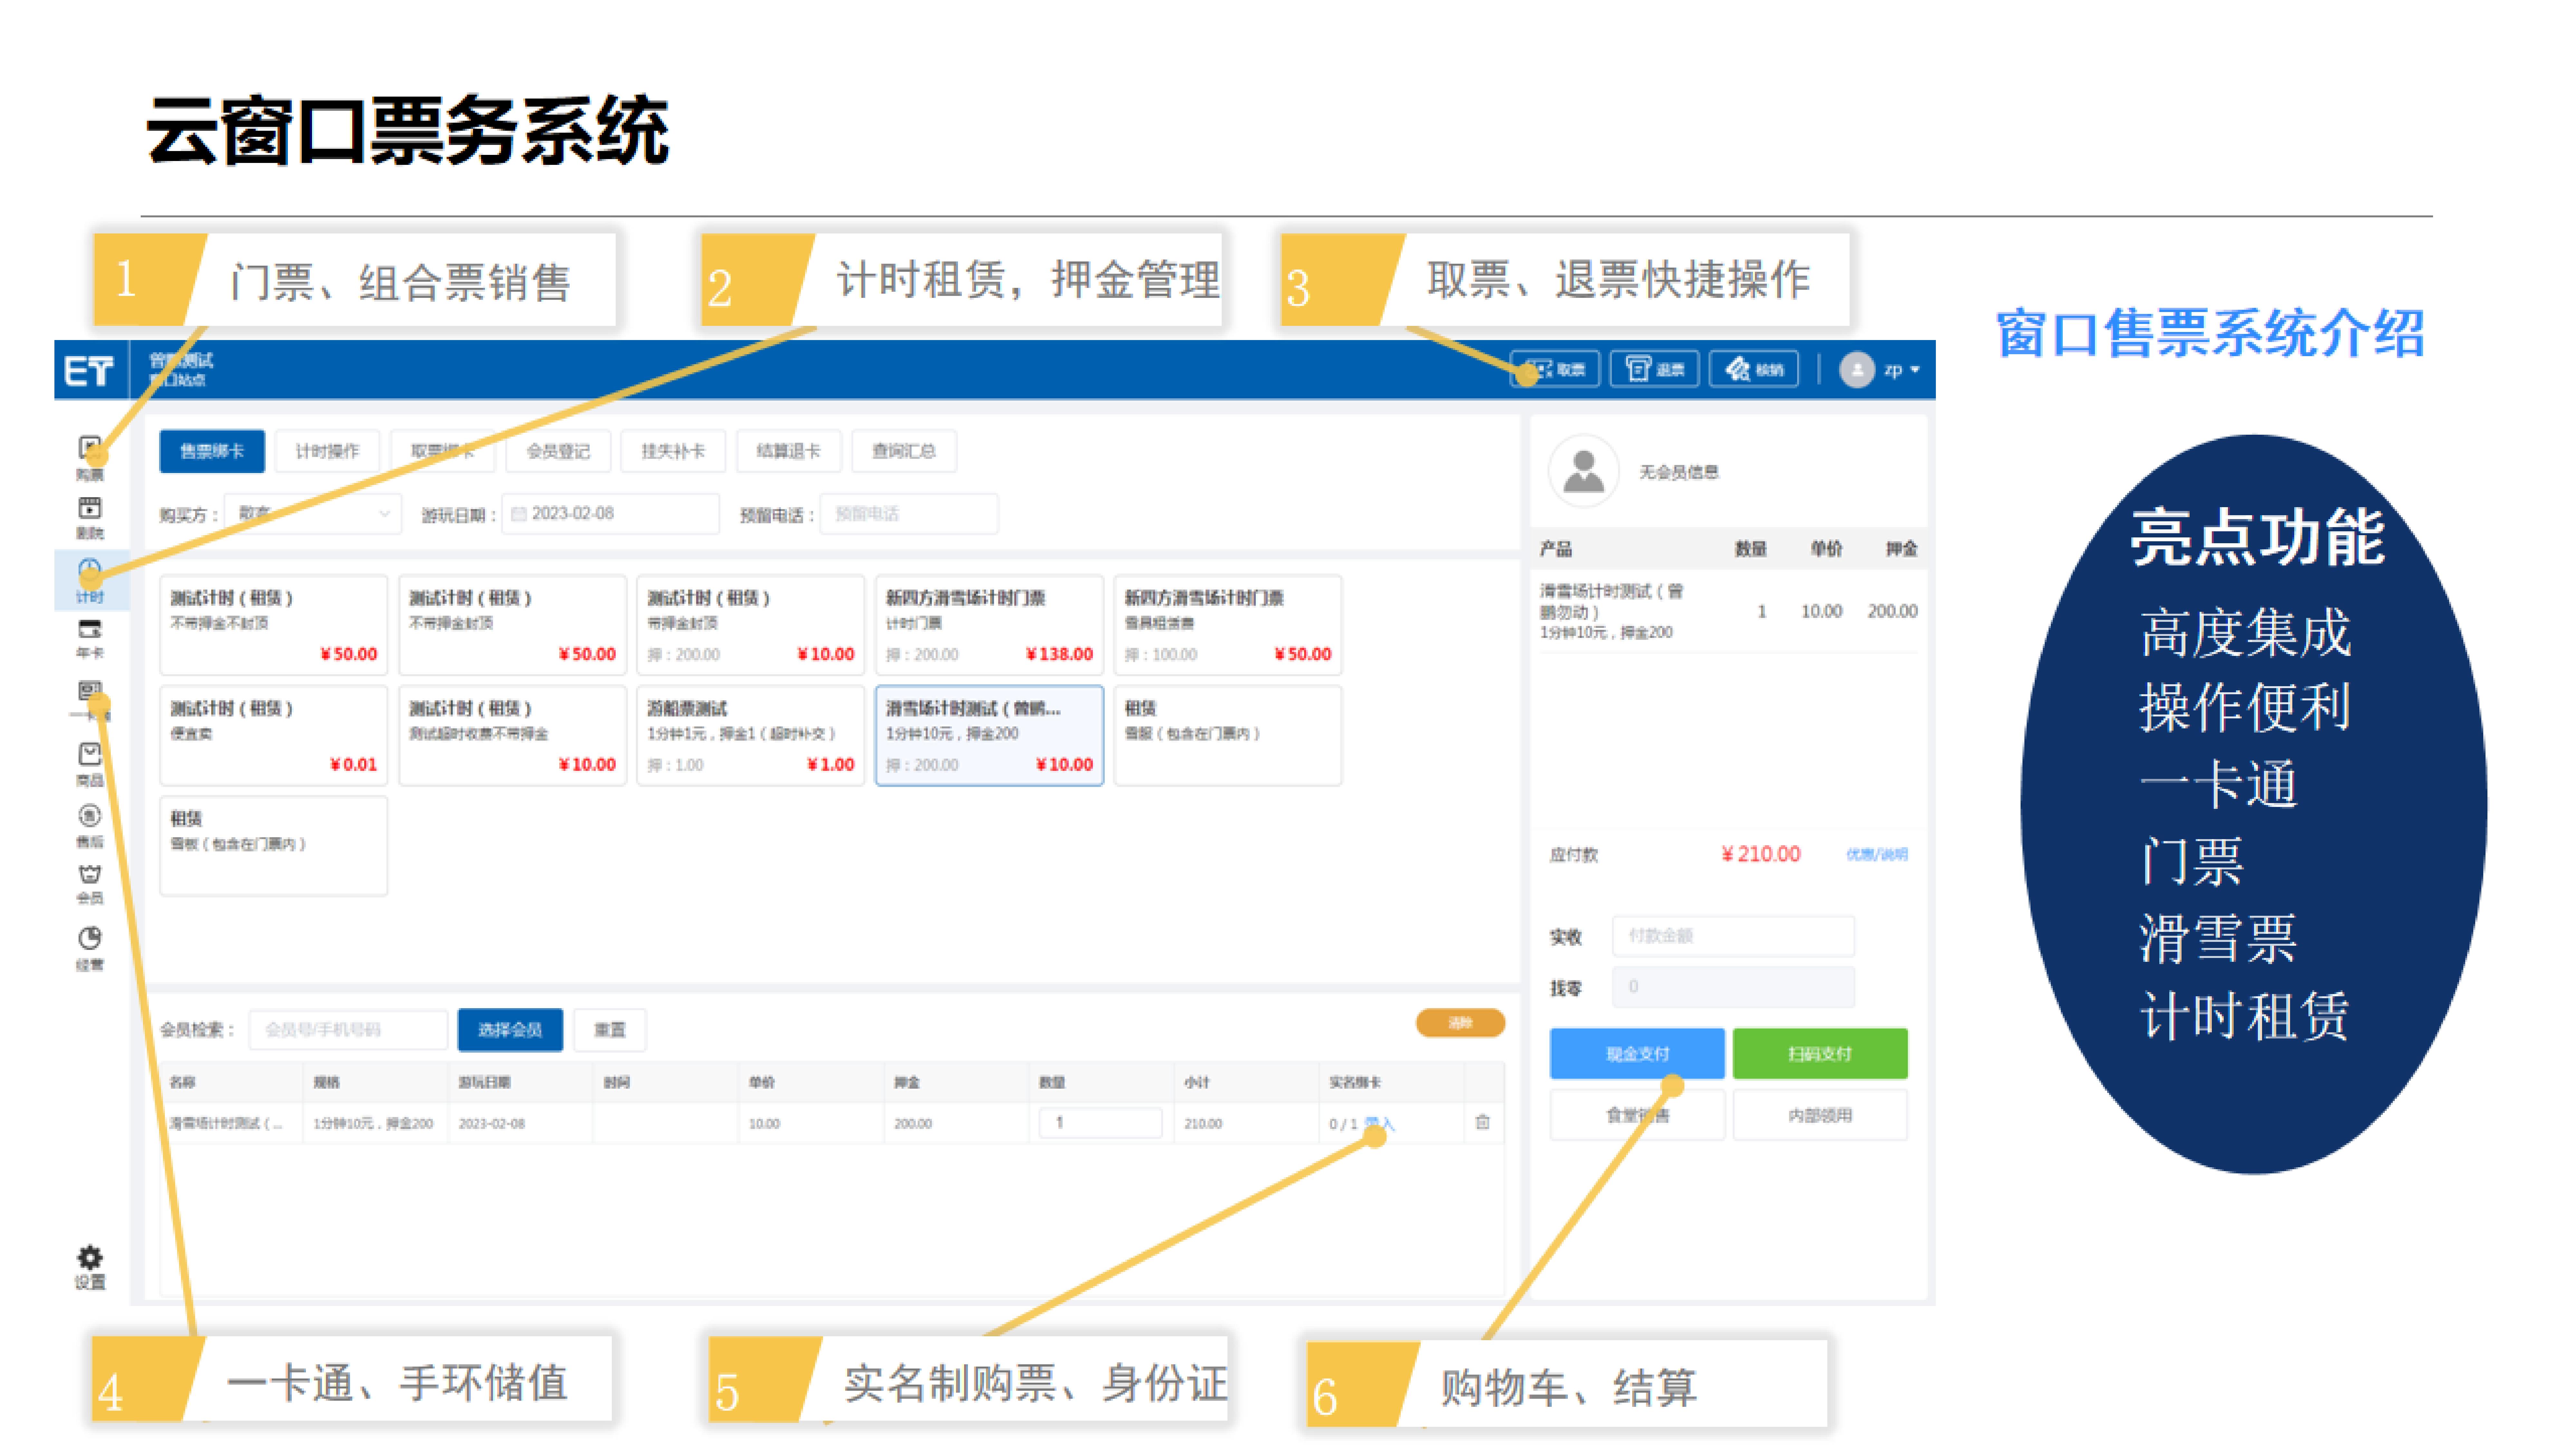Open the 游玩日期 date picker field
This screenshot has height=1449, width=2576.
point(610,514)
